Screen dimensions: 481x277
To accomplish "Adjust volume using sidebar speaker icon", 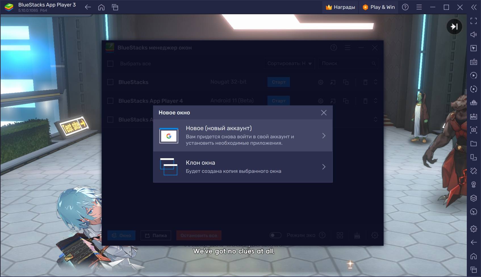I will 474,34.
